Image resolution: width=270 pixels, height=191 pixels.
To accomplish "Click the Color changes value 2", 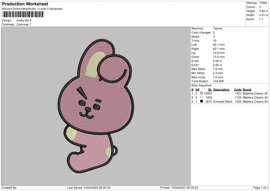I will 214,32.
